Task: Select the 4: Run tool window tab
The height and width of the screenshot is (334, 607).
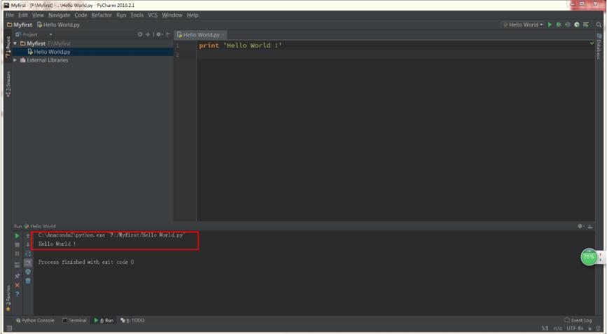Action: pos(104,321)
